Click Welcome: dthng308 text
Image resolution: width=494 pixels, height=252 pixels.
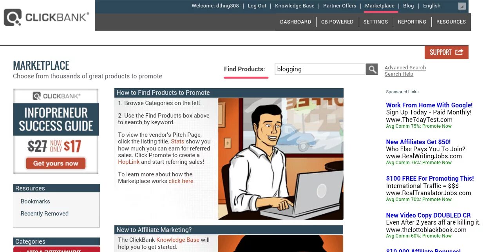[x=215, y=6]
